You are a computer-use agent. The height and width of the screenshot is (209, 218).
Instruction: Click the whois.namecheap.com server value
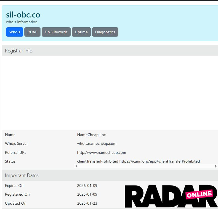click(x=97, y=143)
